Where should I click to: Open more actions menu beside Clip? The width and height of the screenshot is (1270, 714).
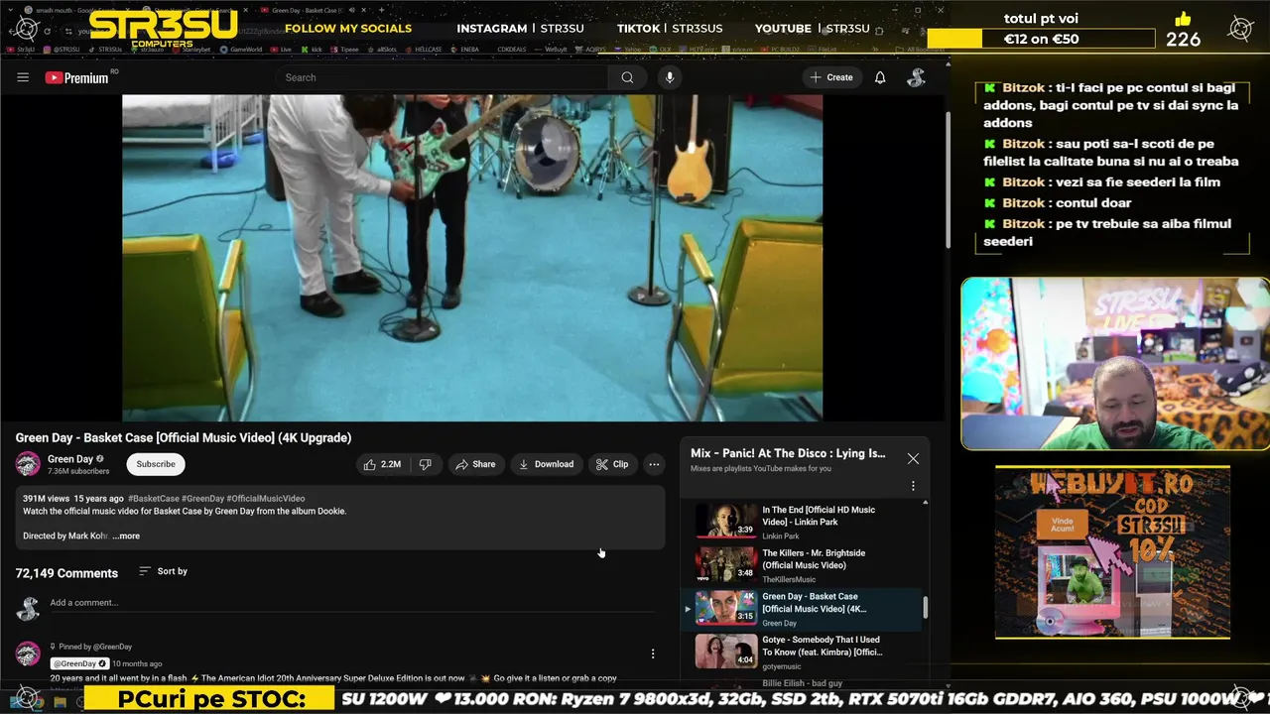(654, 464)
